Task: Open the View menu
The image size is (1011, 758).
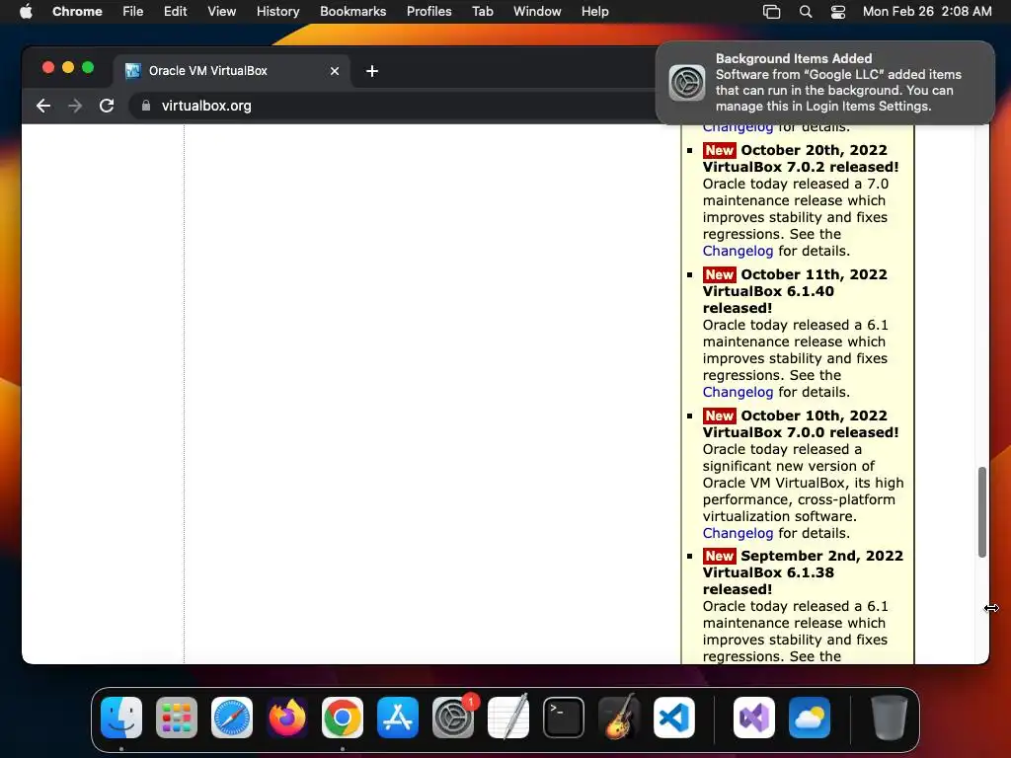Action: pos(221,11)
